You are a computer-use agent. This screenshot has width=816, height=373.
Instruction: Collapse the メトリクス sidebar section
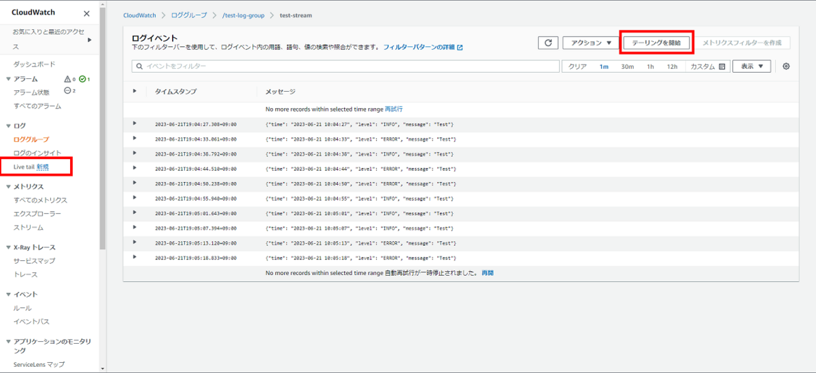pos(7,187)
